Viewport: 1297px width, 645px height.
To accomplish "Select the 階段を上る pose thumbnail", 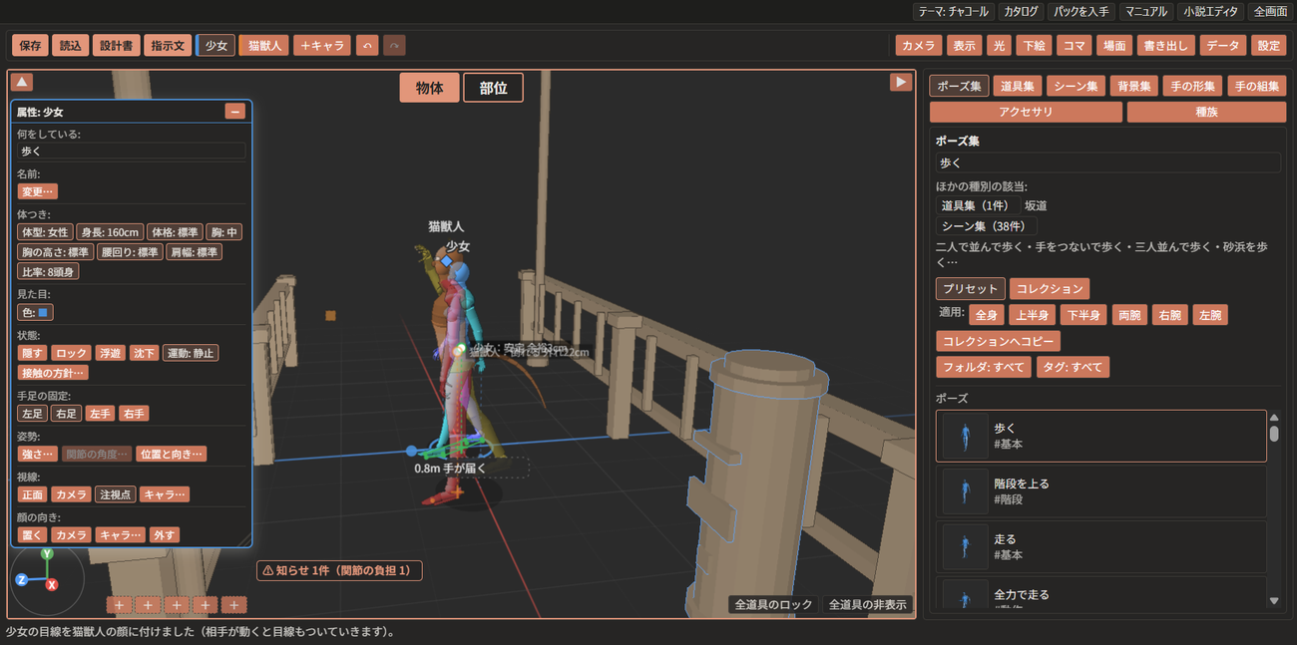I will point(965,491).
